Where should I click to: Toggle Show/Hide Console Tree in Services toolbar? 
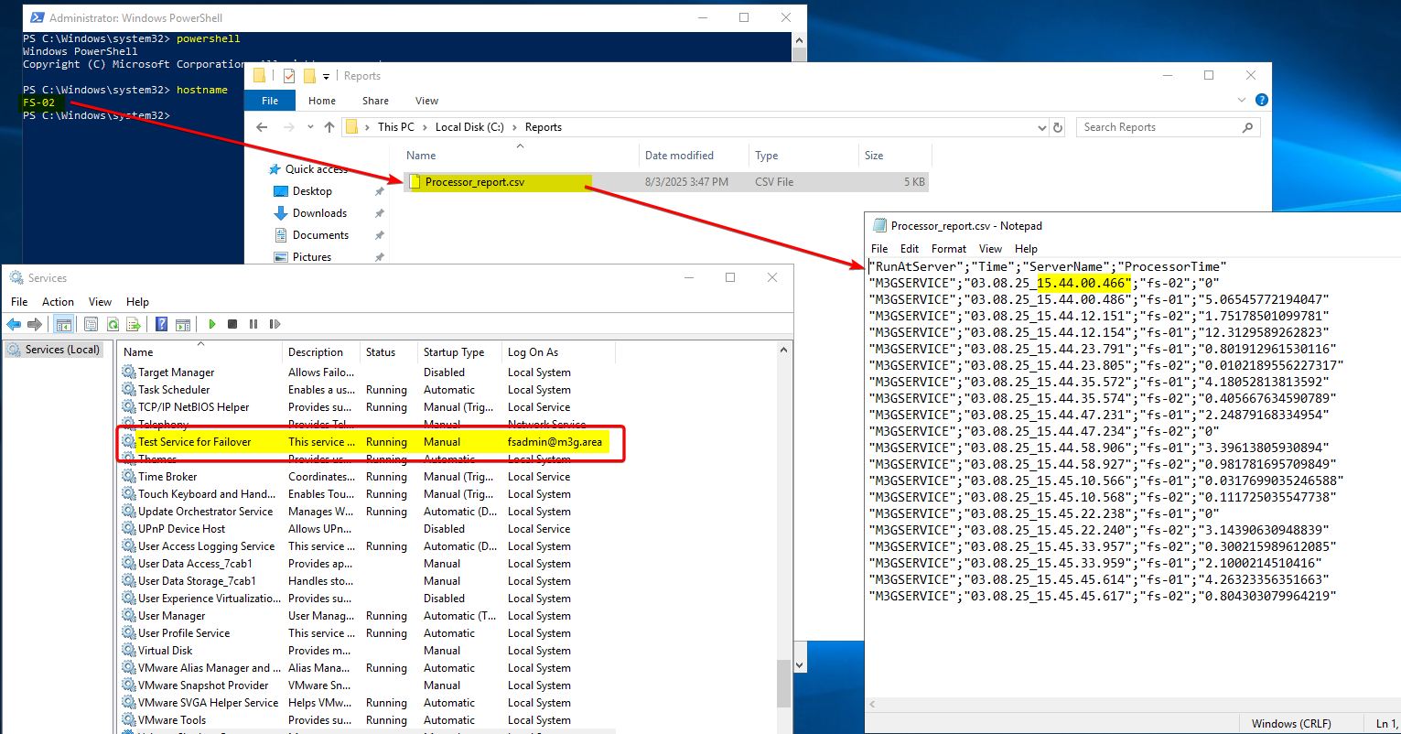click(64, 324)
